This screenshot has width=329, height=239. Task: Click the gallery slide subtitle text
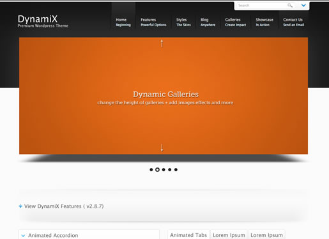click(165, 103)
